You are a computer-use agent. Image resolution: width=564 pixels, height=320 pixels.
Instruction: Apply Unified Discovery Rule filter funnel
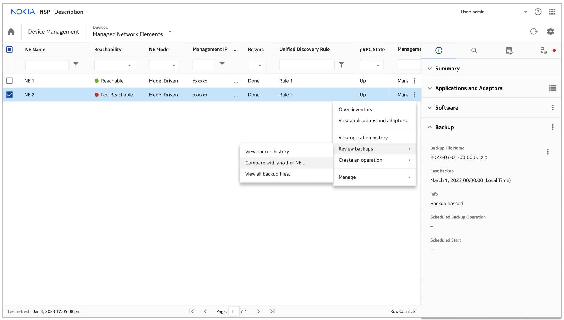point(342,65)
